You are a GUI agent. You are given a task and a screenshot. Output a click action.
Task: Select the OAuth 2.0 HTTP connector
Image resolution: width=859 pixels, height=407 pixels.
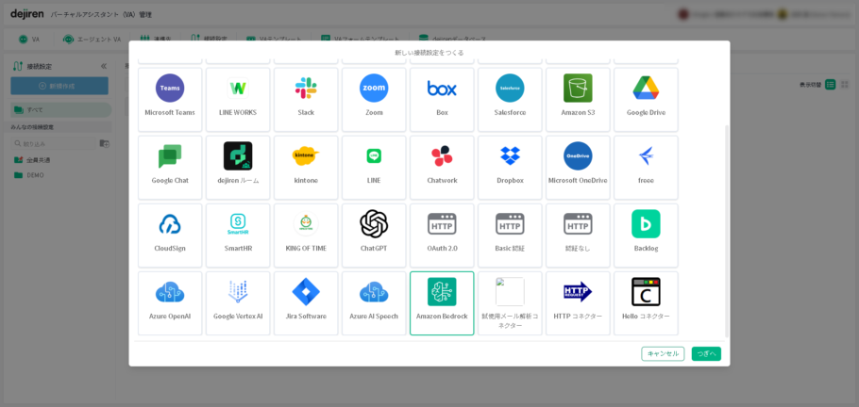click(x=442, y=236)
